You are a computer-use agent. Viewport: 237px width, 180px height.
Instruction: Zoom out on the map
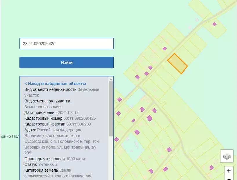point(229,178)
